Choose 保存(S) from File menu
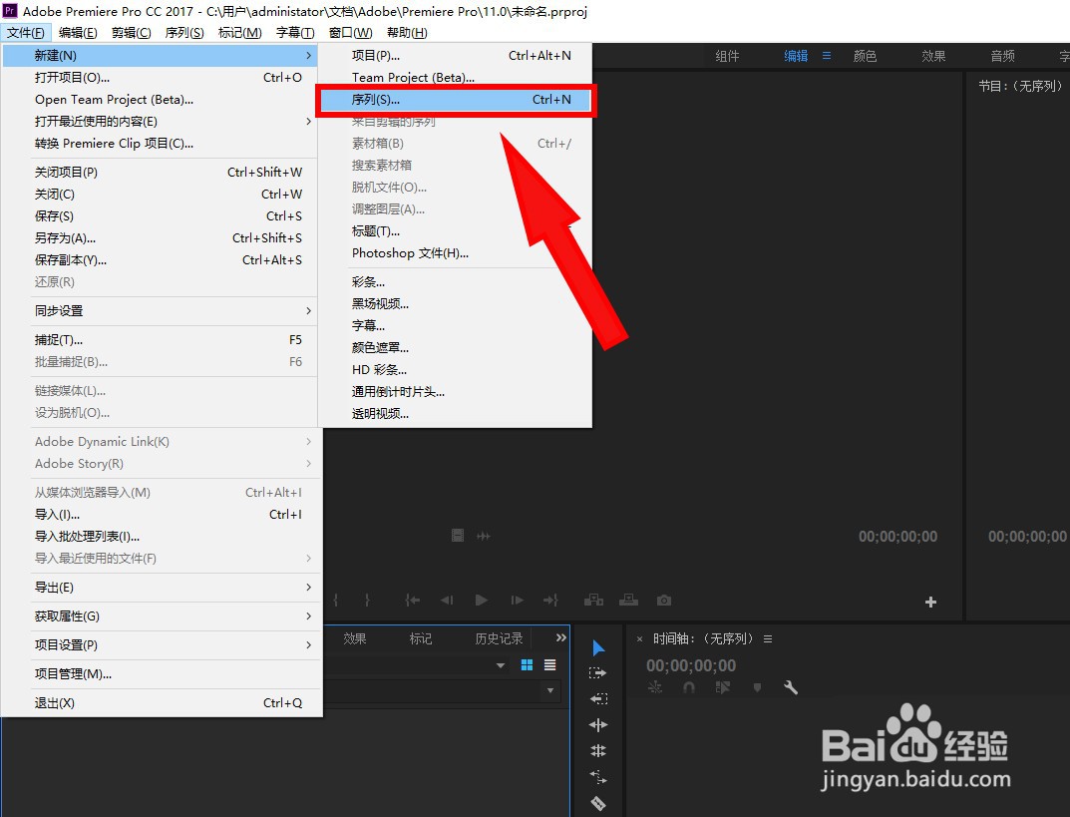Viewport: 1070px width, 817px height. [162, 215]
